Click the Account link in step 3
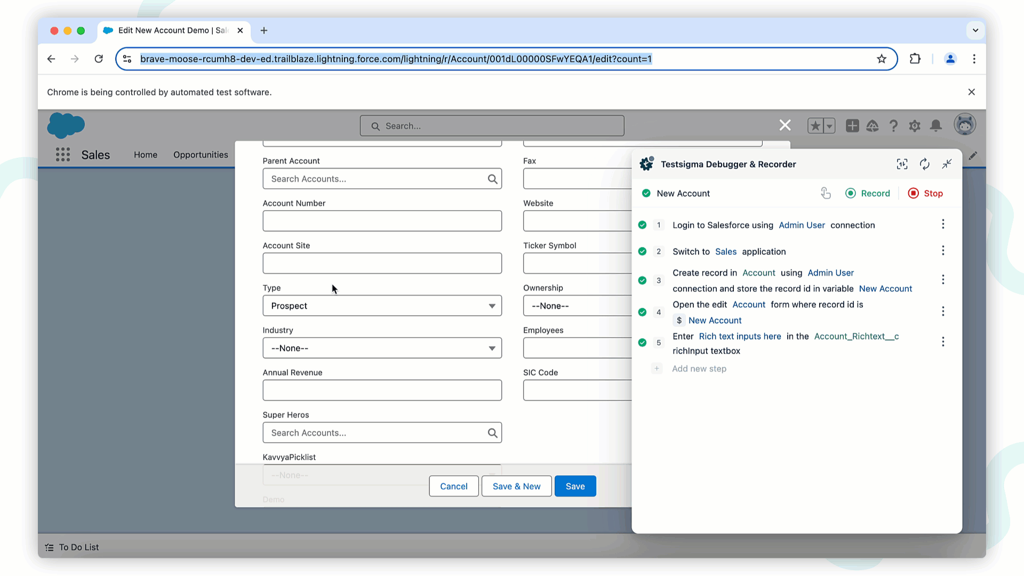Viewport: 1024px width, 576px height. 758,273
